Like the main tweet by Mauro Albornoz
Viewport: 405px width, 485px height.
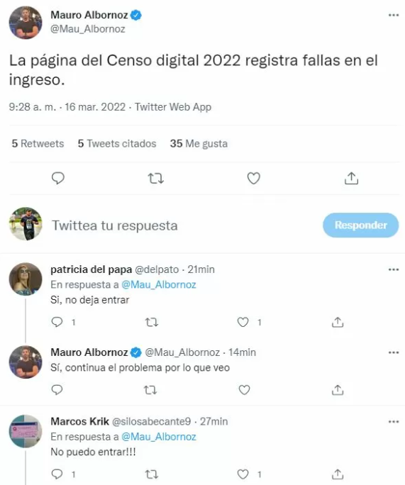pos(253,178)
